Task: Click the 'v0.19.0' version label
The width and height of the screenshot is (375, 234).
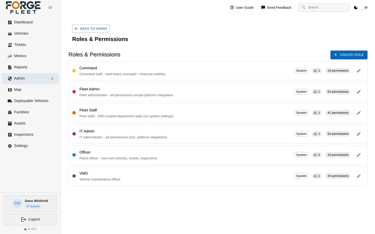Action: [x=32, y=229]
